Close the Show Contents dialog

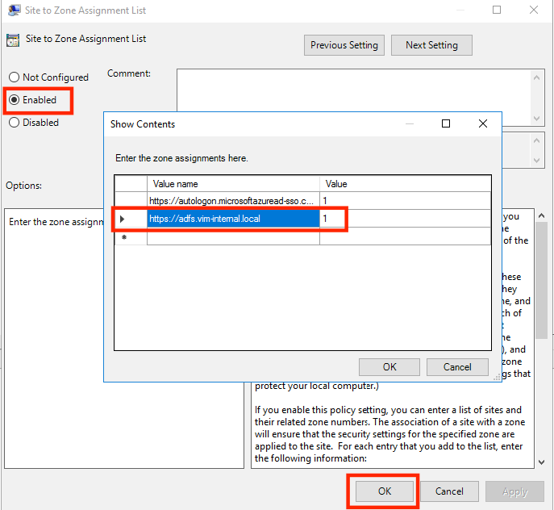pyautogui.click(x=483, y=124)
